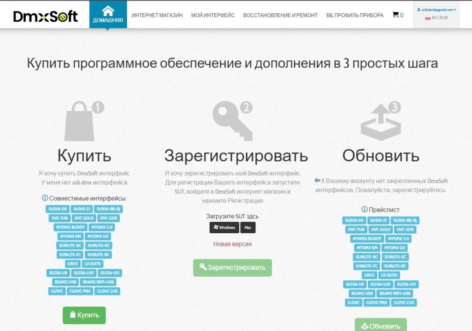This screenshot has width=472, height=331.
Task: Click SLESA-U11 under Совместимые интерфейсы
Action: click(110, 273)
